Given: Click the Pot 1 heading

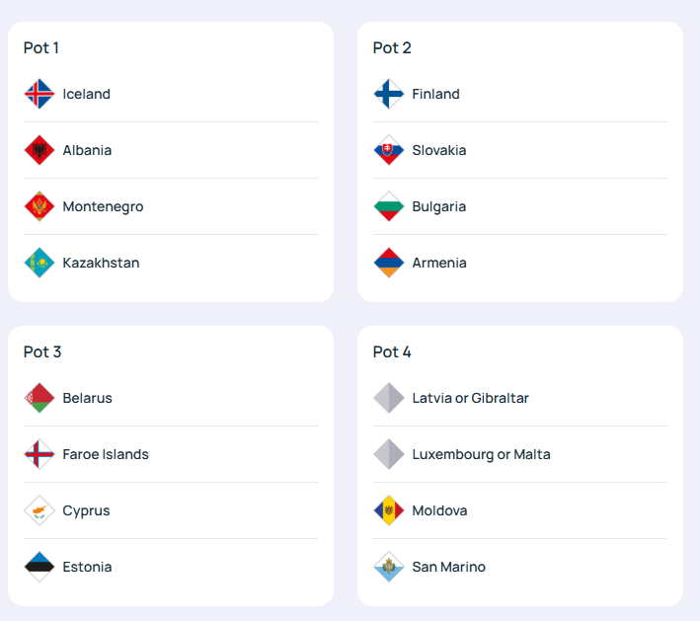Looking at the screenshot, I should point(41,47).
